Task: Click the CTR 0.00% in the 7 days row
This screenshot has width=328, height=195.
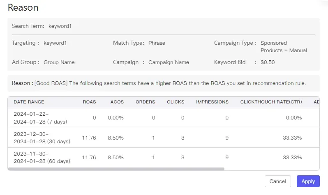Action: click(x=294, y=118)
